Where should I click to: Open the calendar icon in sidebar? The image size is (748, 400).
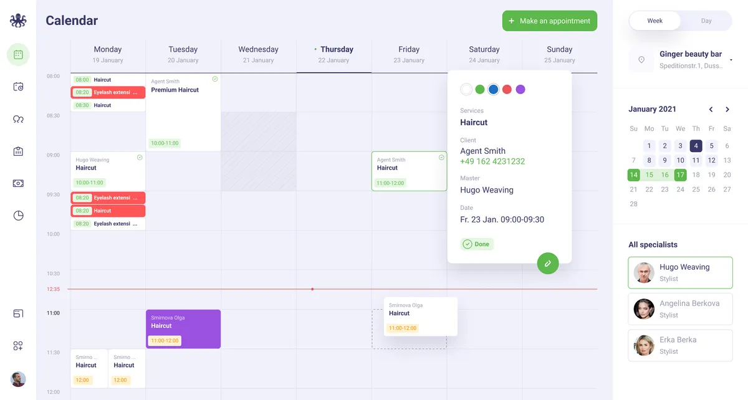(18, 55)
